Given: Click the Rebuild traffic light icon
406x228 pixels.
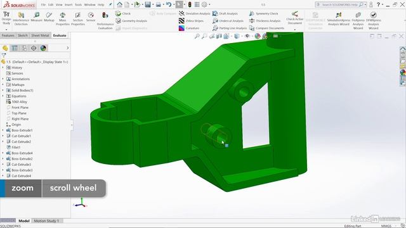Looking at the screenshot, I should tap(190, 4).
